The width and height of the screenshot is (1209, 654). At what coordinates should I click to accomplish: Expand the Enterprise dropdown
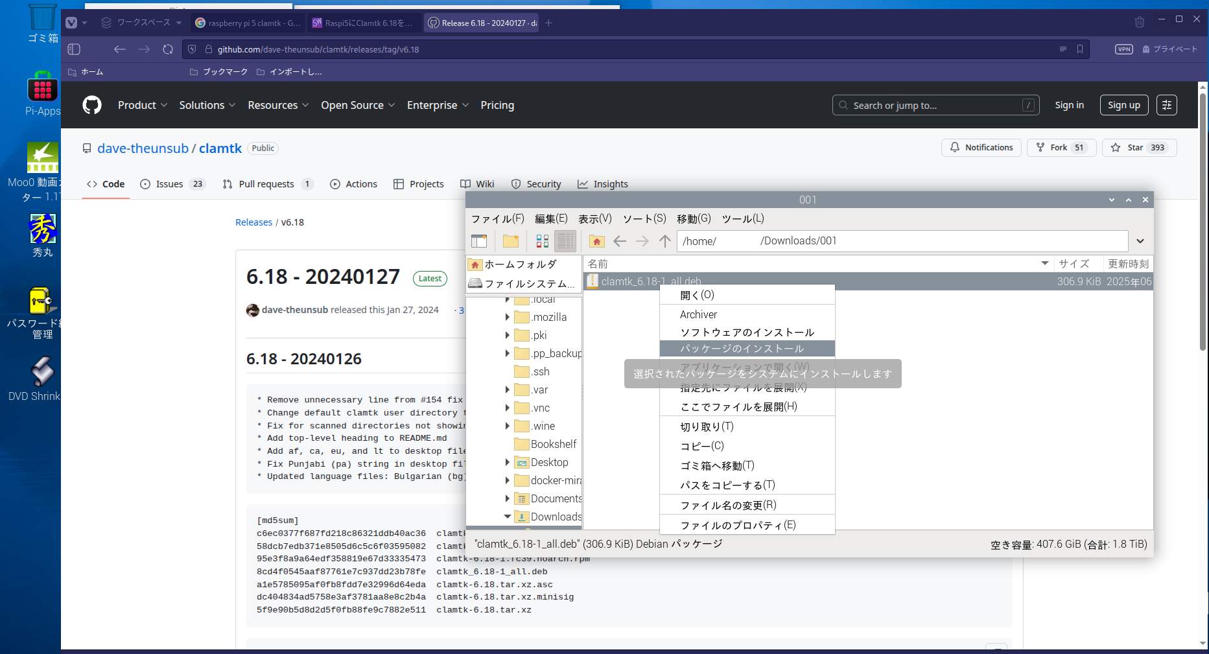click(438, 105)
